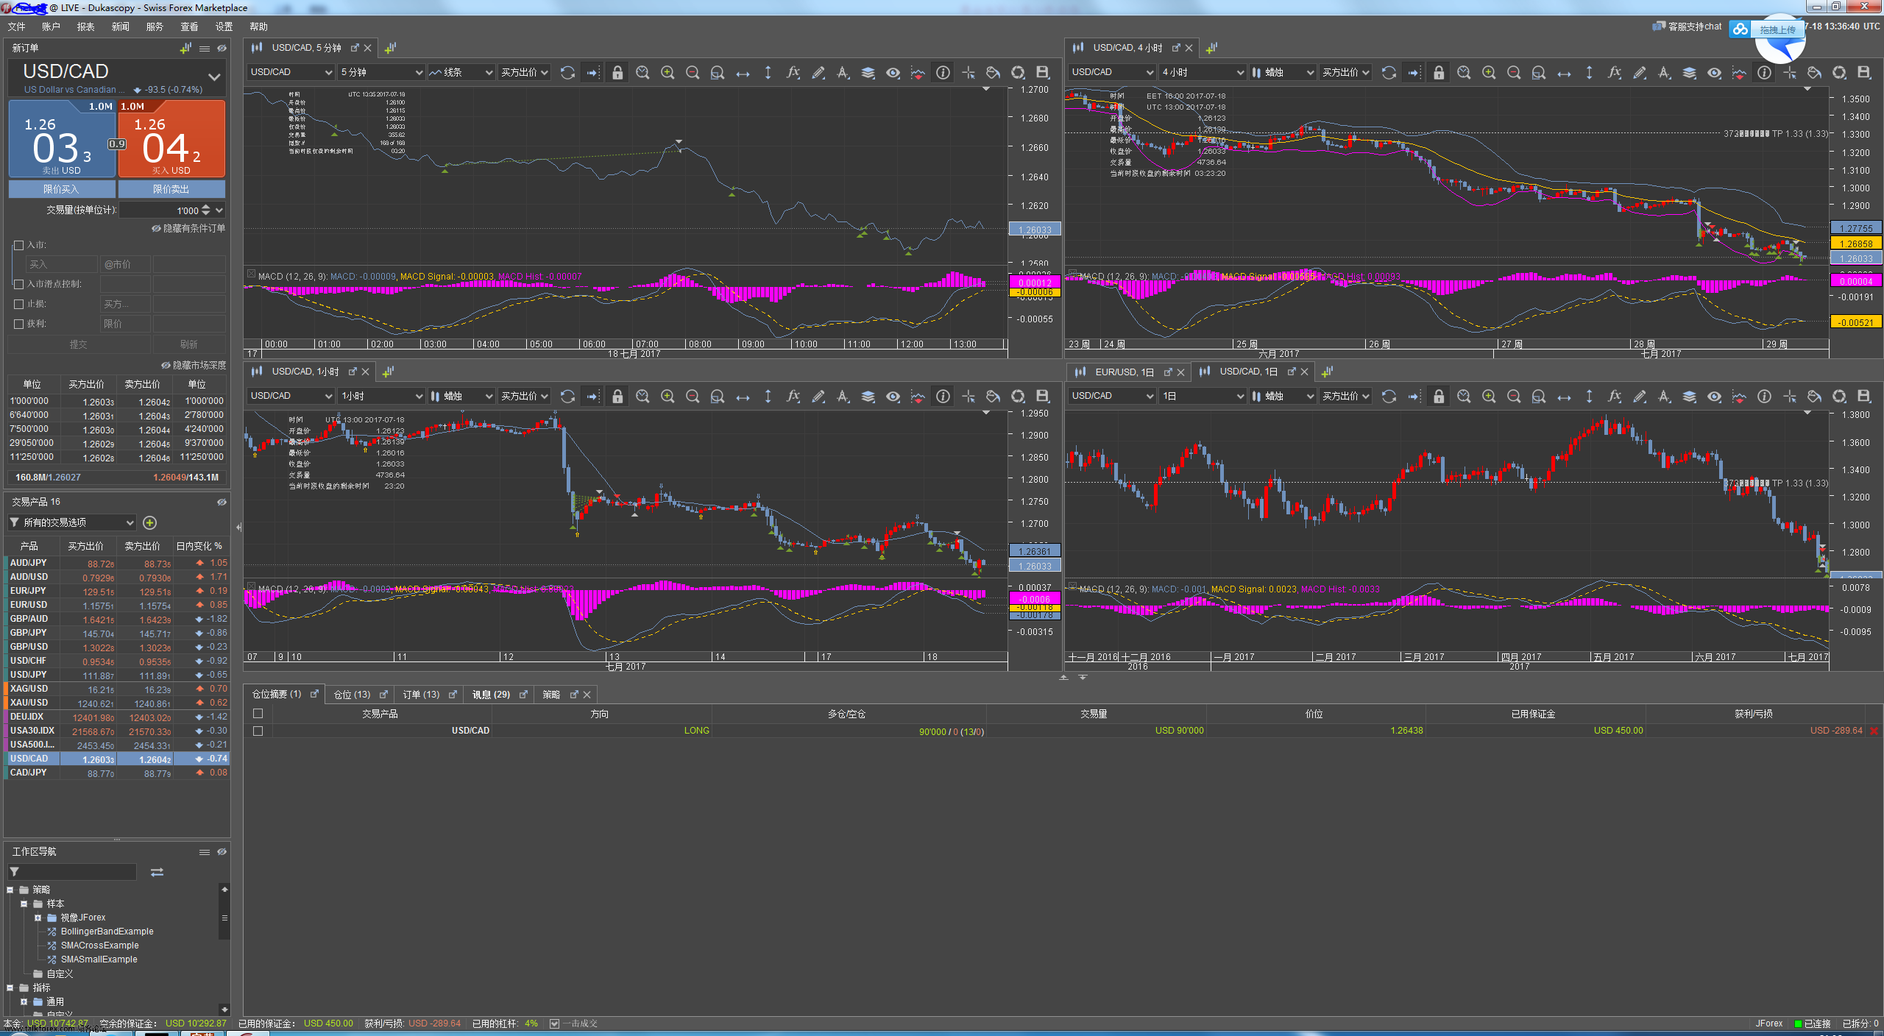
Task: Toggle eye visibility in 5-minute chart toolbar
Action: 893,72
